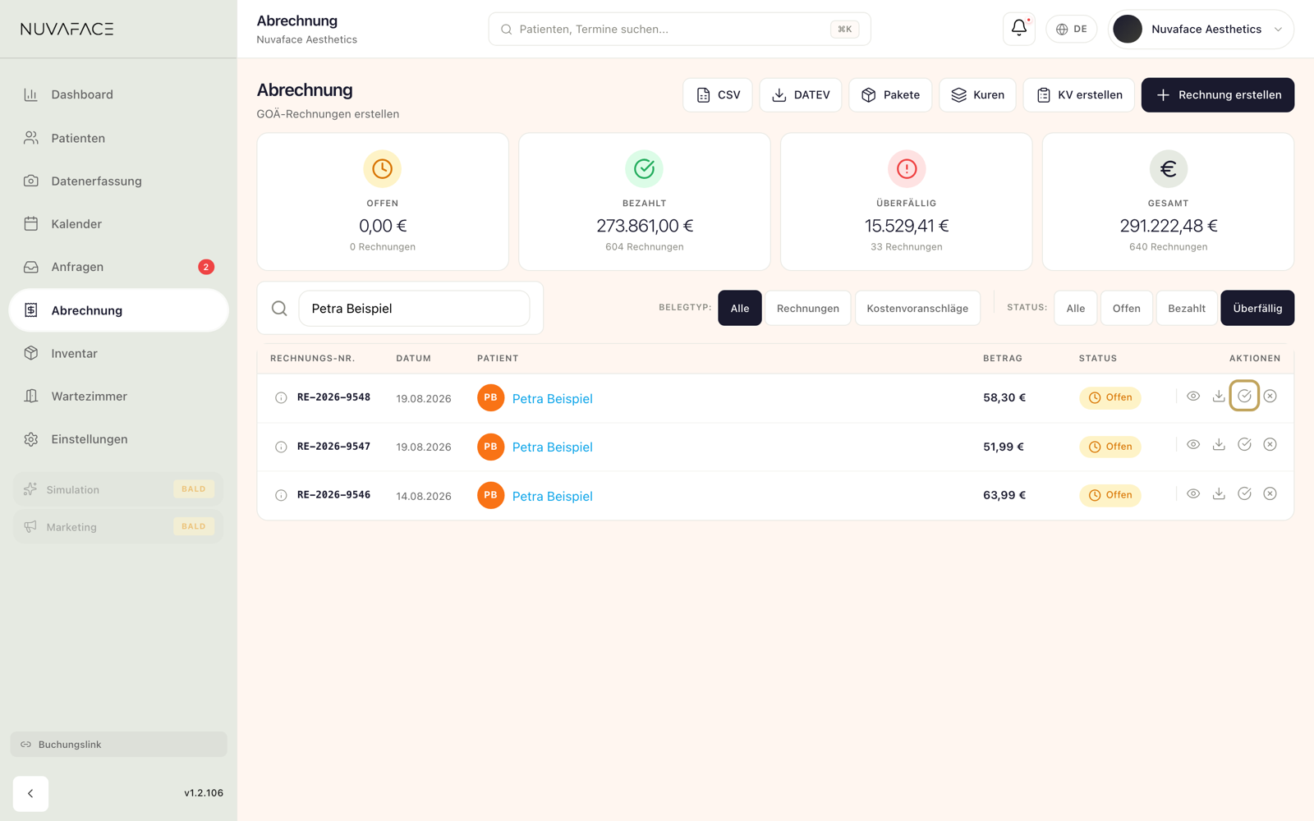Open the notifications bell

pos(1019,29)
